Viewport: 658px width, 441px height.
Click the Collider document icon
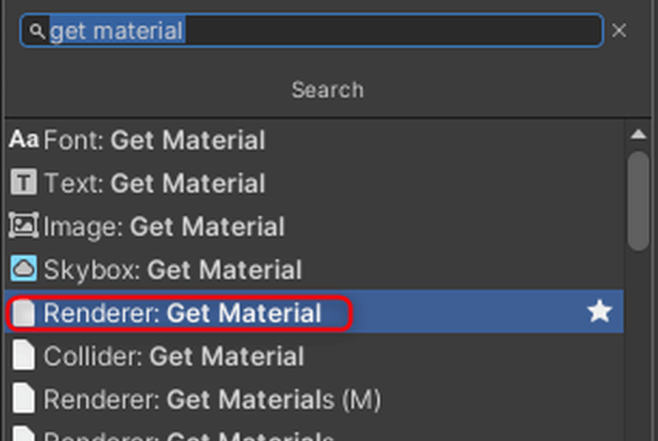click(25, 356)
